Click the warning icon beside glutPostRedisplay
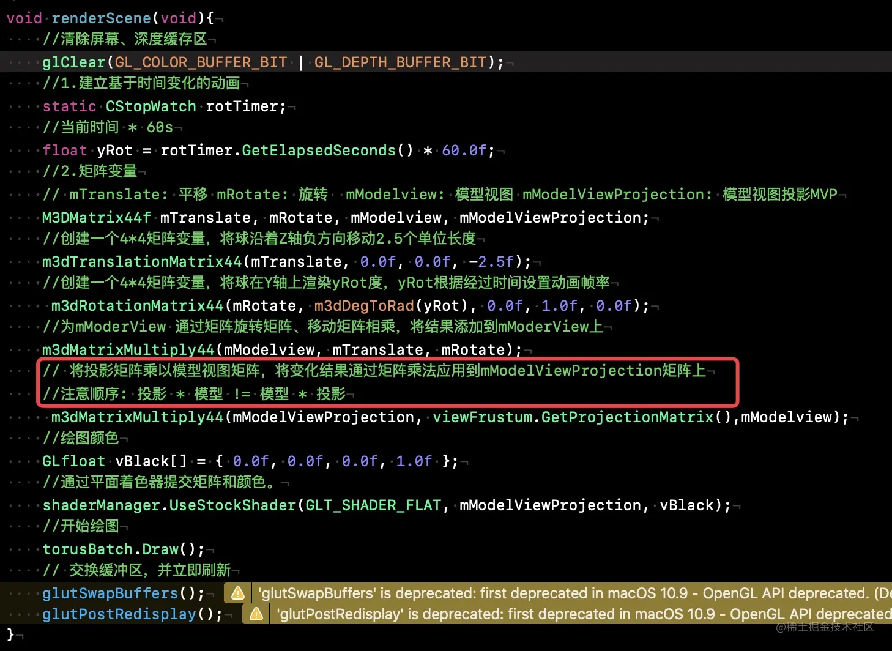 [x=256, y=614]
